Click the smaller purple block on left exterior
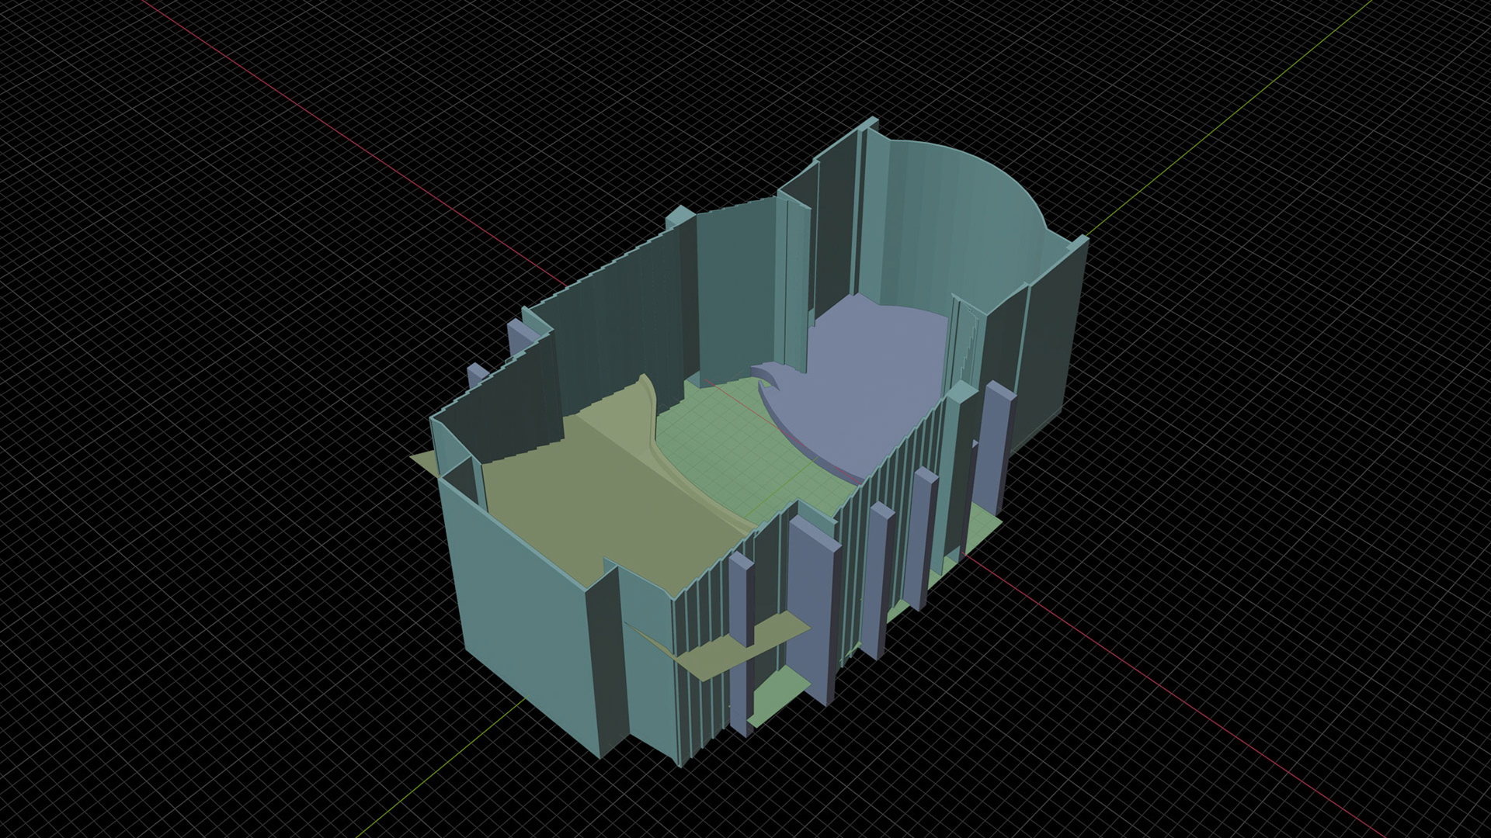Image resolution: width=1491 pixels, height=838 pixels. [x=475, y=375]
